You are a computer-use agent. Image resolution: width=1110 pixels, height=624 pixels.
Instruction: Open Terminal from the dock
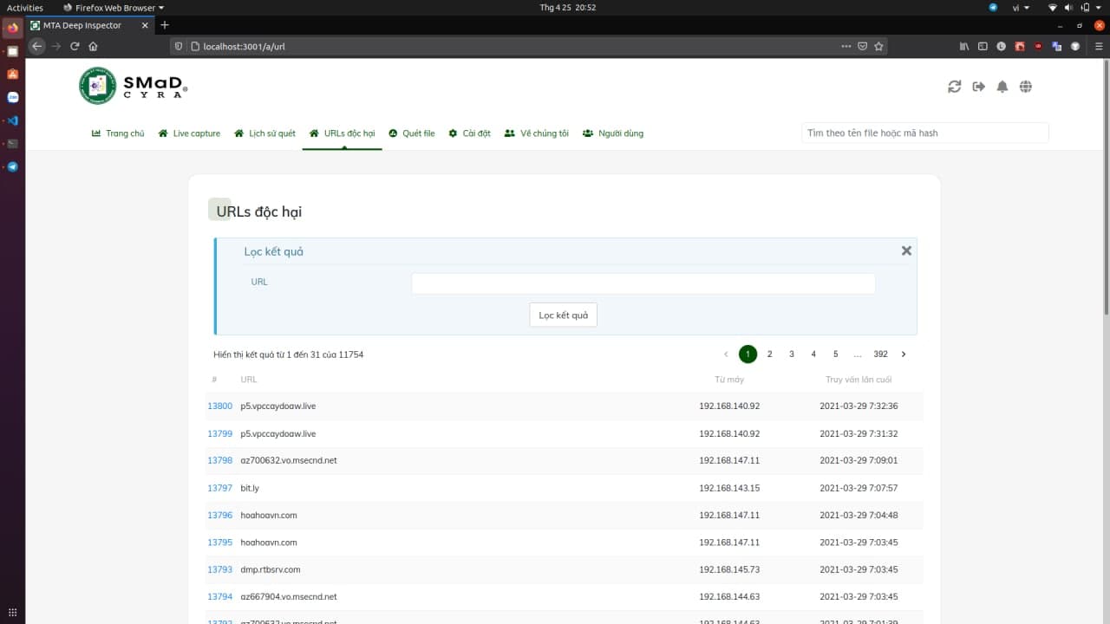click(x=12, y=144)
